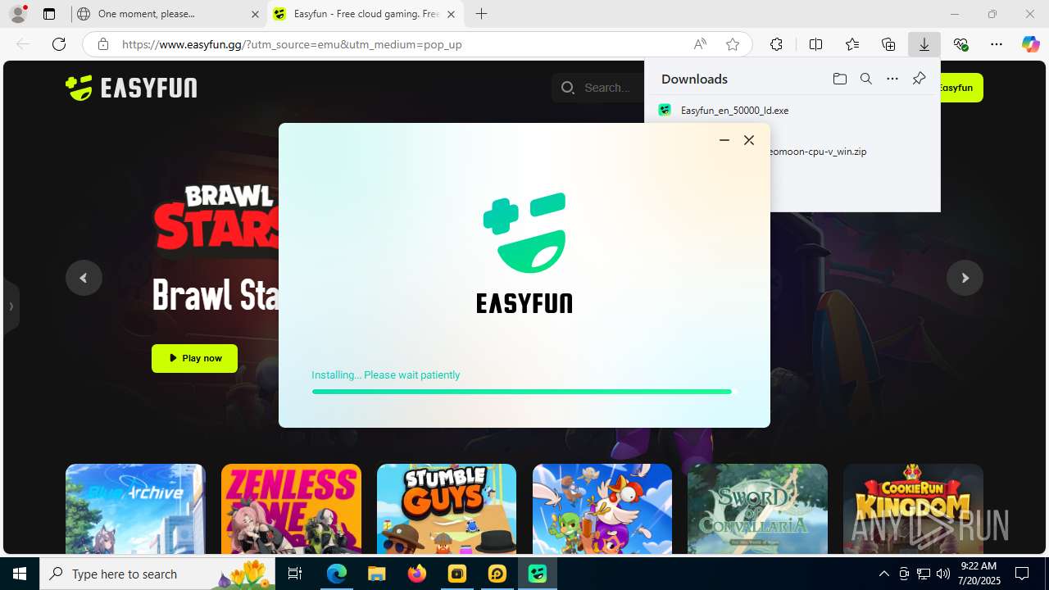Pin the Downloads panel
The image size is (1049, 590).
click(919, 79)
